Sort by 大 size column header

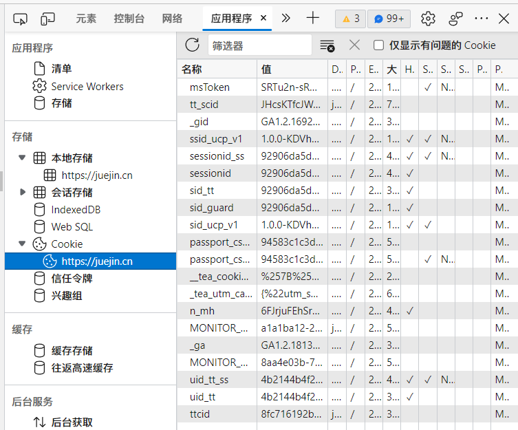(x=391, y=69)
